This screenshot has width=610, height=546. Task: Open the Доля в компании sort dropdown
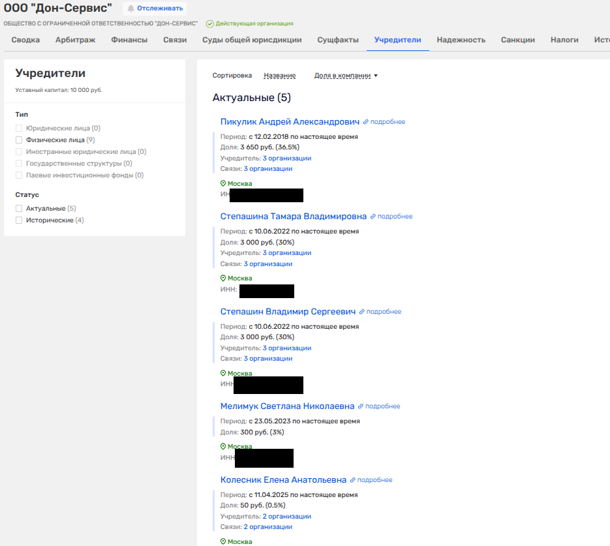point(346,76)
